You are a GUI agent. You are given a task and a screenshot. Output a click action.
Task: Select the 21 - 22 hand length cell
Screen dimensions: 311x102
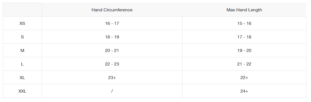pyautogui.click(x=244, y=64)
